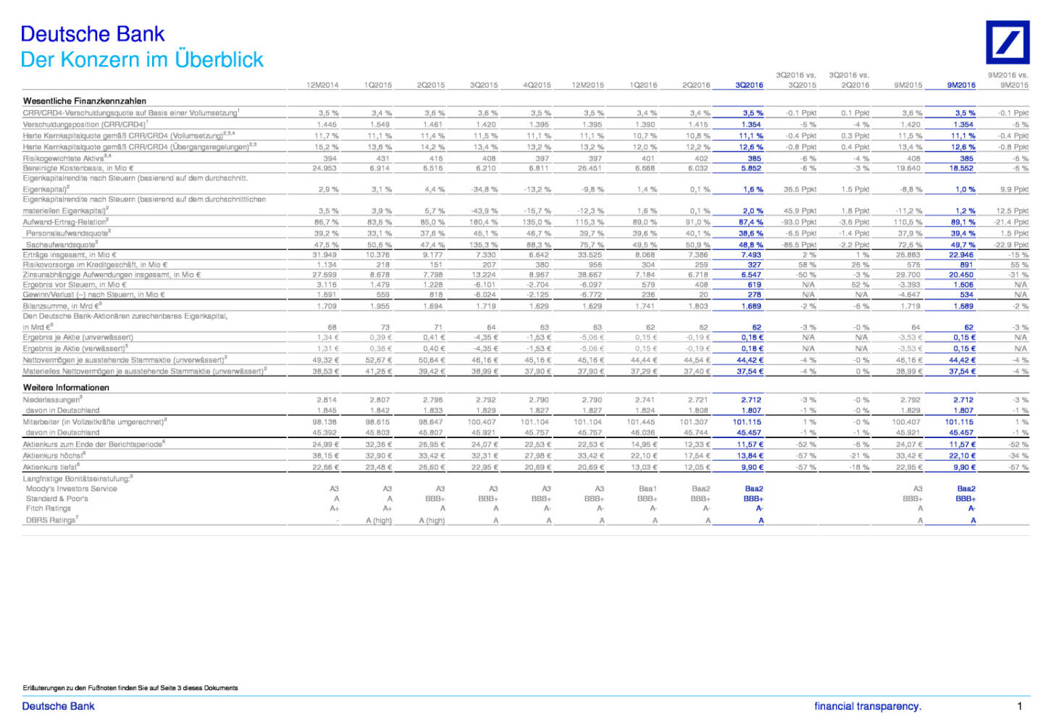This screenshot has height=722, width=1043.
Task: Click the '12M2015' column header
Action: tap(587, 85)
